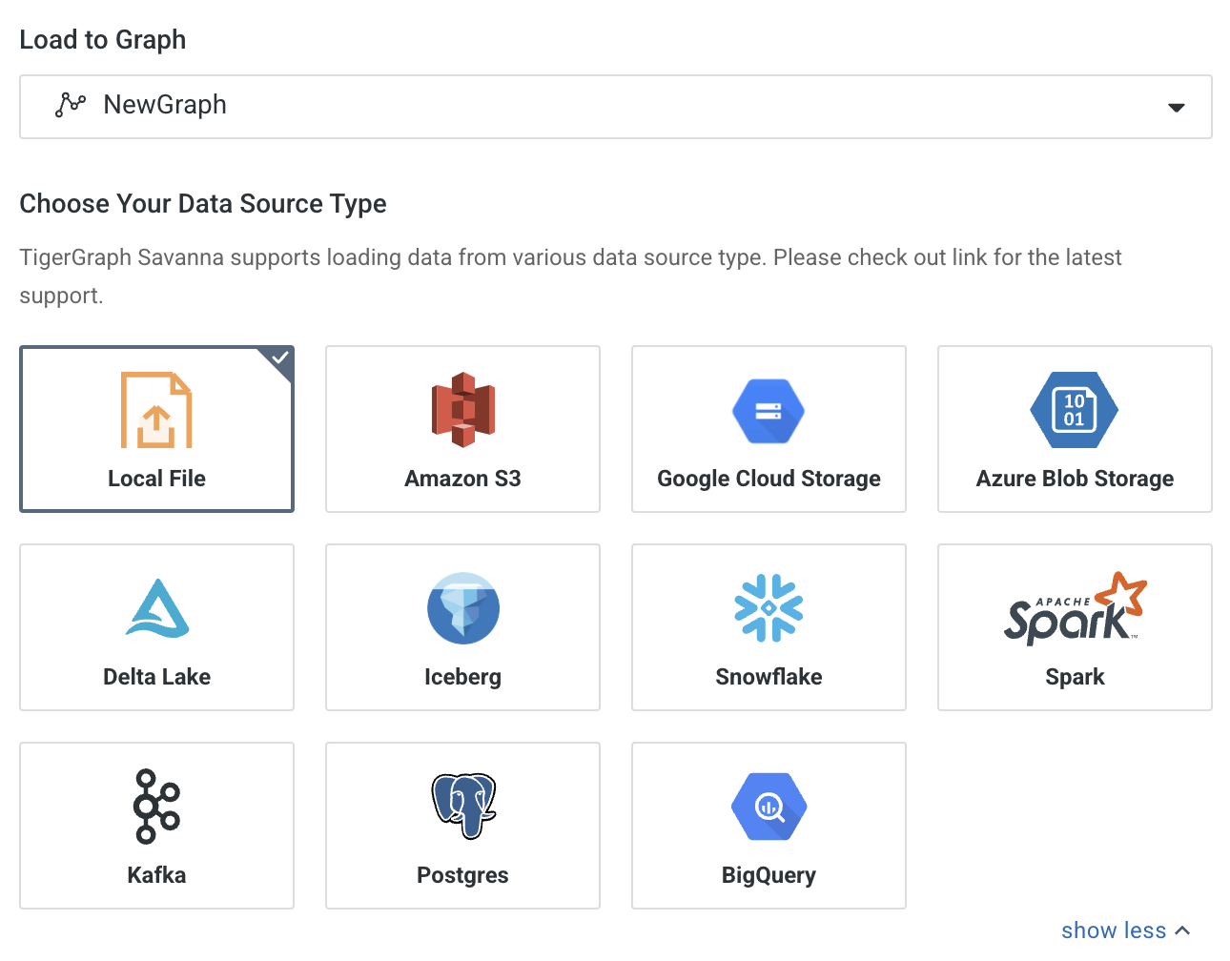Screen dimensions: 1230x961
Task: Click the Snowflake logo icon
Action: [x=769, y=607]
